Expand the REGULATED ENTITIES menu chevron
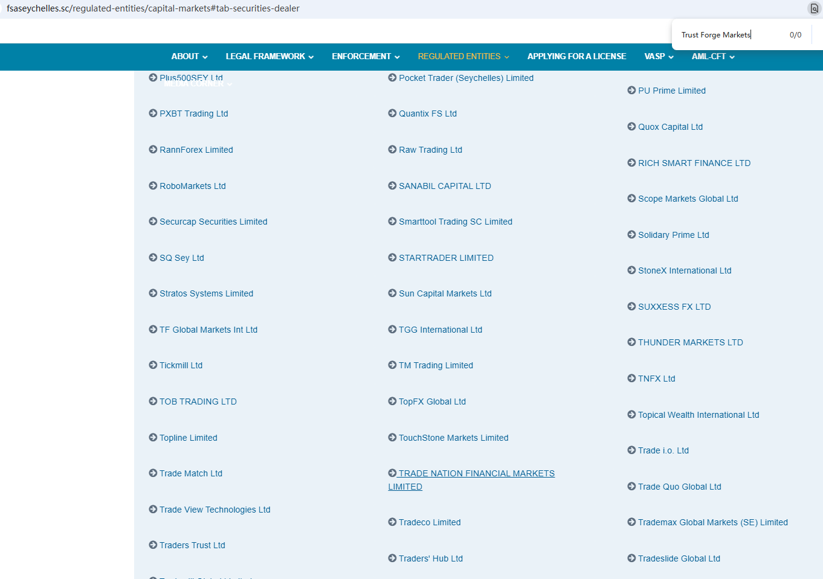 coord(506,57)
